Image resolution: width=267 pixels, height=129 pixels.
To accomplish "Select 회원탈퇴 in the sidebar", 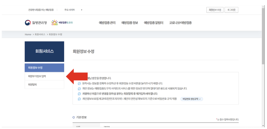I will 44,85.
